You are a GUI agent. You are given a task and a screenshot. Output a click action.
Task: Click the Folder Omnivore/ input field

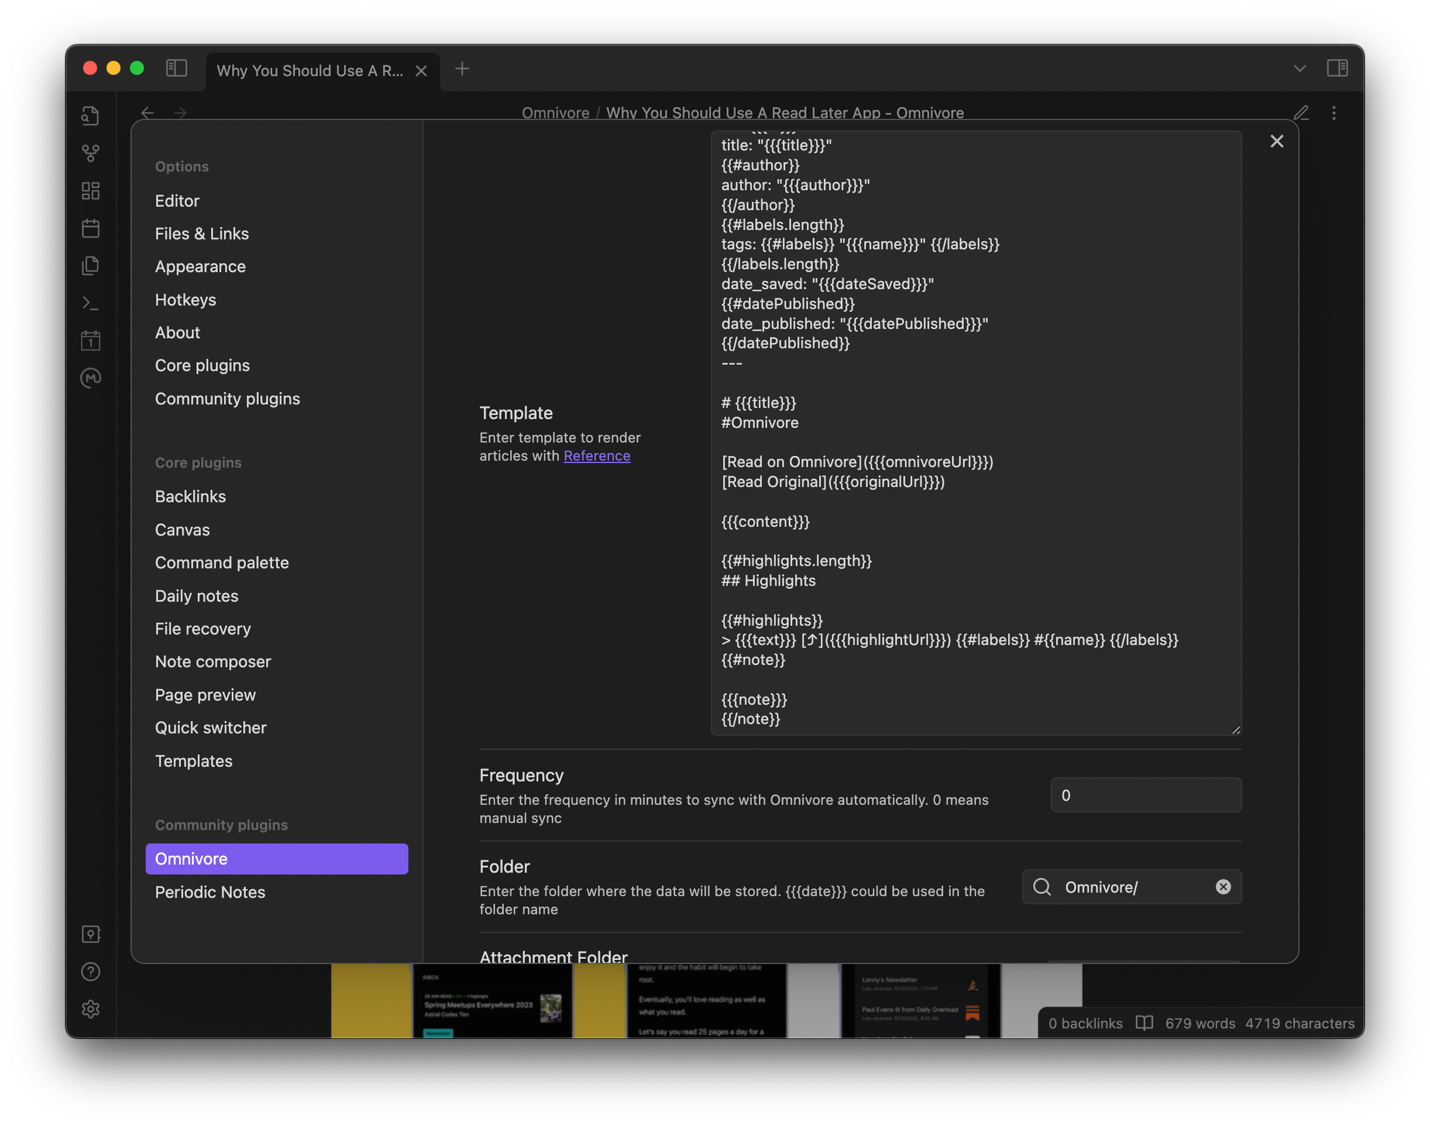pyautogui.click(x=1131, y=887)
